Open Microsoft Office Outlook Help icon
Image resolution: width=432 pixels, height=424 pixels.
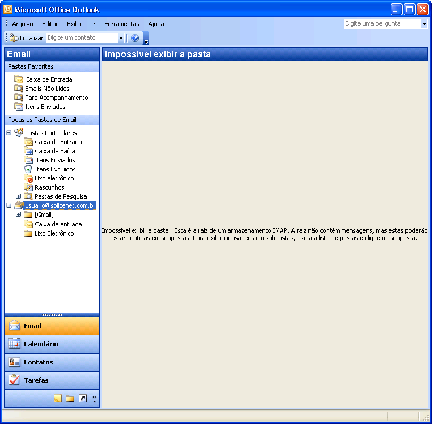pos(135,38)
